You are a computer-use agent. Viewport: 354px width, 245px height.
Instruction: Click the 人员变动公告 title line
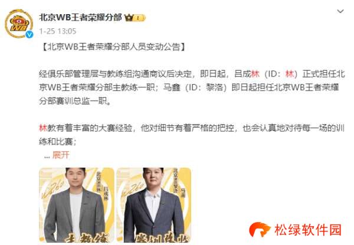(x=114, y=47)
